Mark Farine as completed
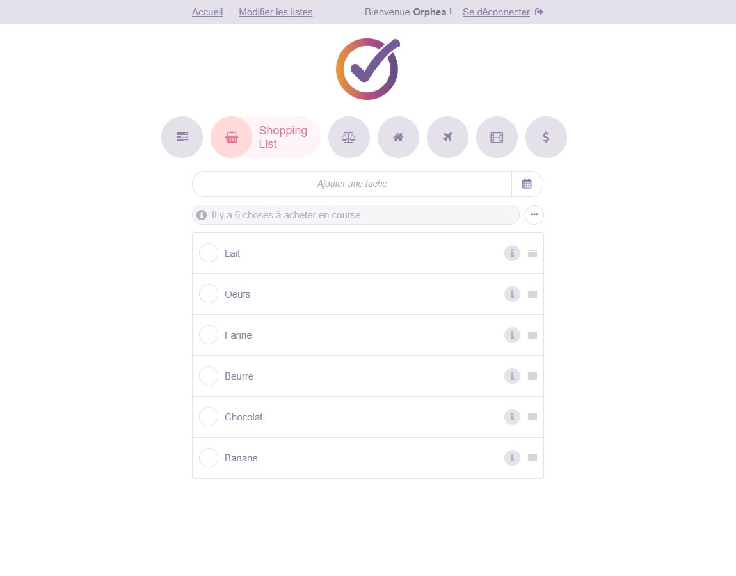The height and width of the screenshot is (576, 736). pyautogui.click(x=209, y=335)
